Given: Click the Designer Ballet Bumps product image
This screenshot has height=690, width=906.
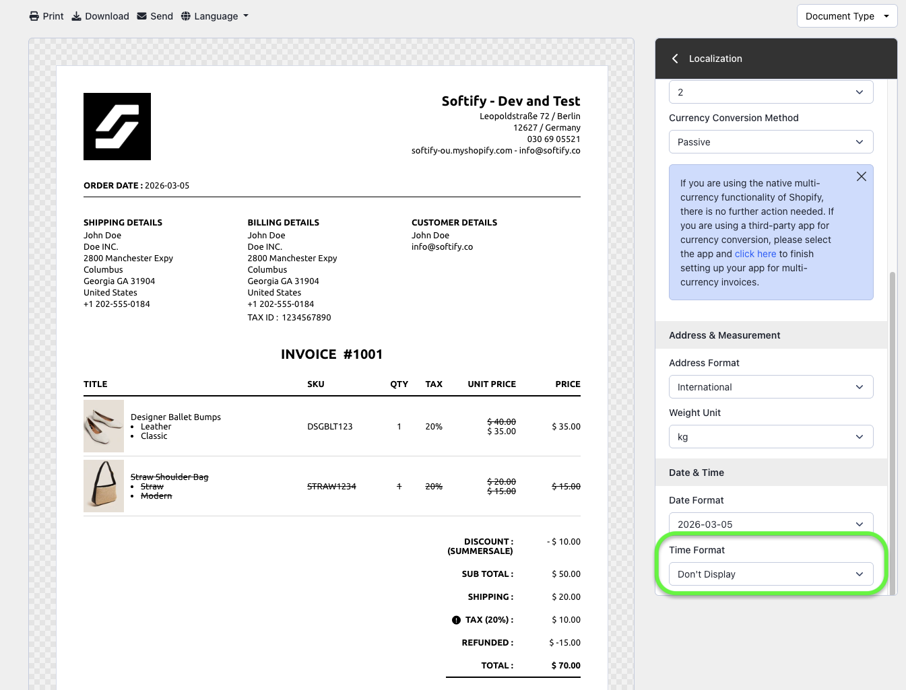Looking at the screenshot, I should pos(104,426).
